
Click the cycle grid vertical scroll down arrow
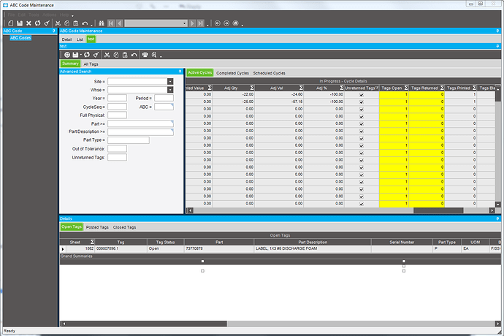[x=498, y=205]
